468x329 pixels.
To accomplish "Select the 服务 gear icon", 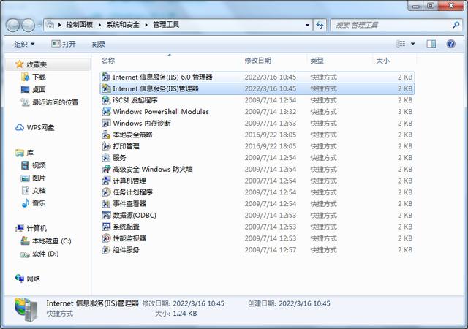I will coord(106,158).
